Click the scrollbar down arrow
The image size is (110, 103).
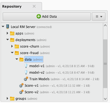coord(105,99)
